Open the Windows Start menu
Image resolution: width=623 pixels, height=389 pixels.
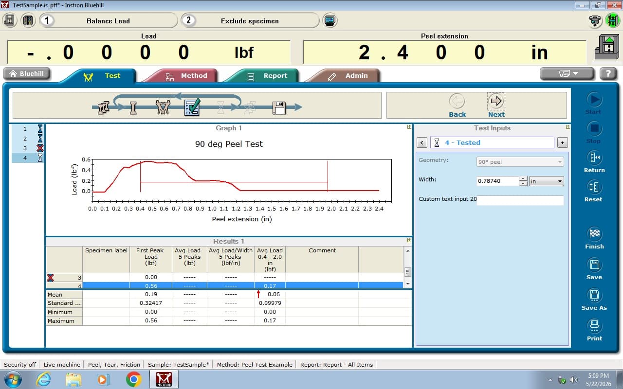(x=12, y=379)
